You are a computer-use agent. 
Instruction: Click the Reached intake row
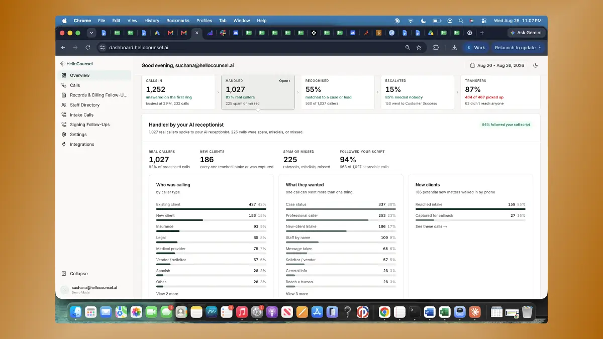(470, 205)
